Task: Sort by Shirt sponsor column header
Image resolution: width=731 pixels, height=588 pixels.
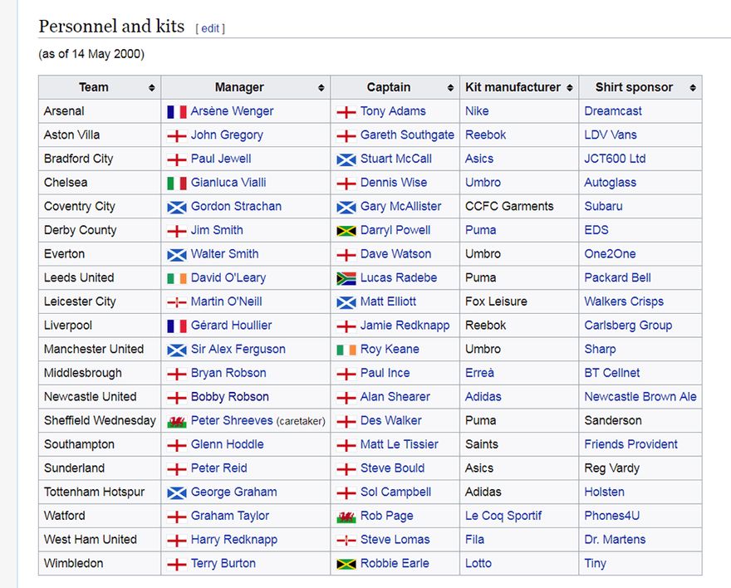Action: [x=692, y=87]
